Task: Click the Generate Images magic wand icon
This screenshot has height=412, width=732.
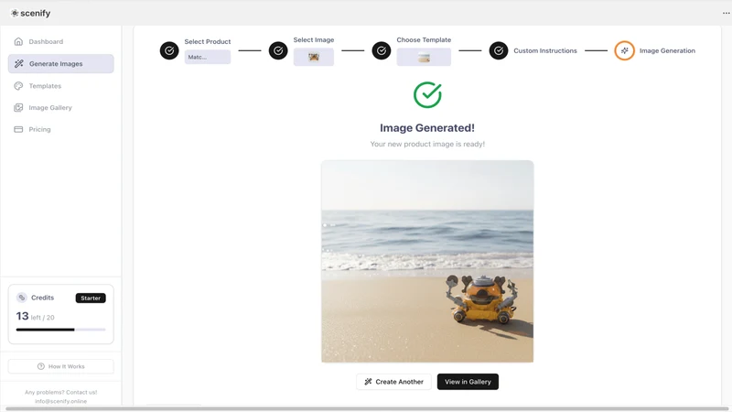Action: 18,63
